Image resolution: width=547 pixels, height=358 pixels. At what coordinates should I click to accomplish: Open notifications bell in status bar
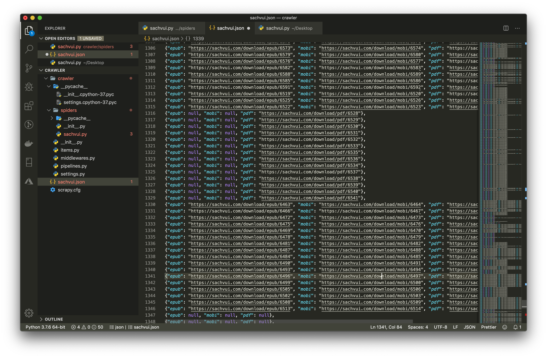(x=517, y=327)
